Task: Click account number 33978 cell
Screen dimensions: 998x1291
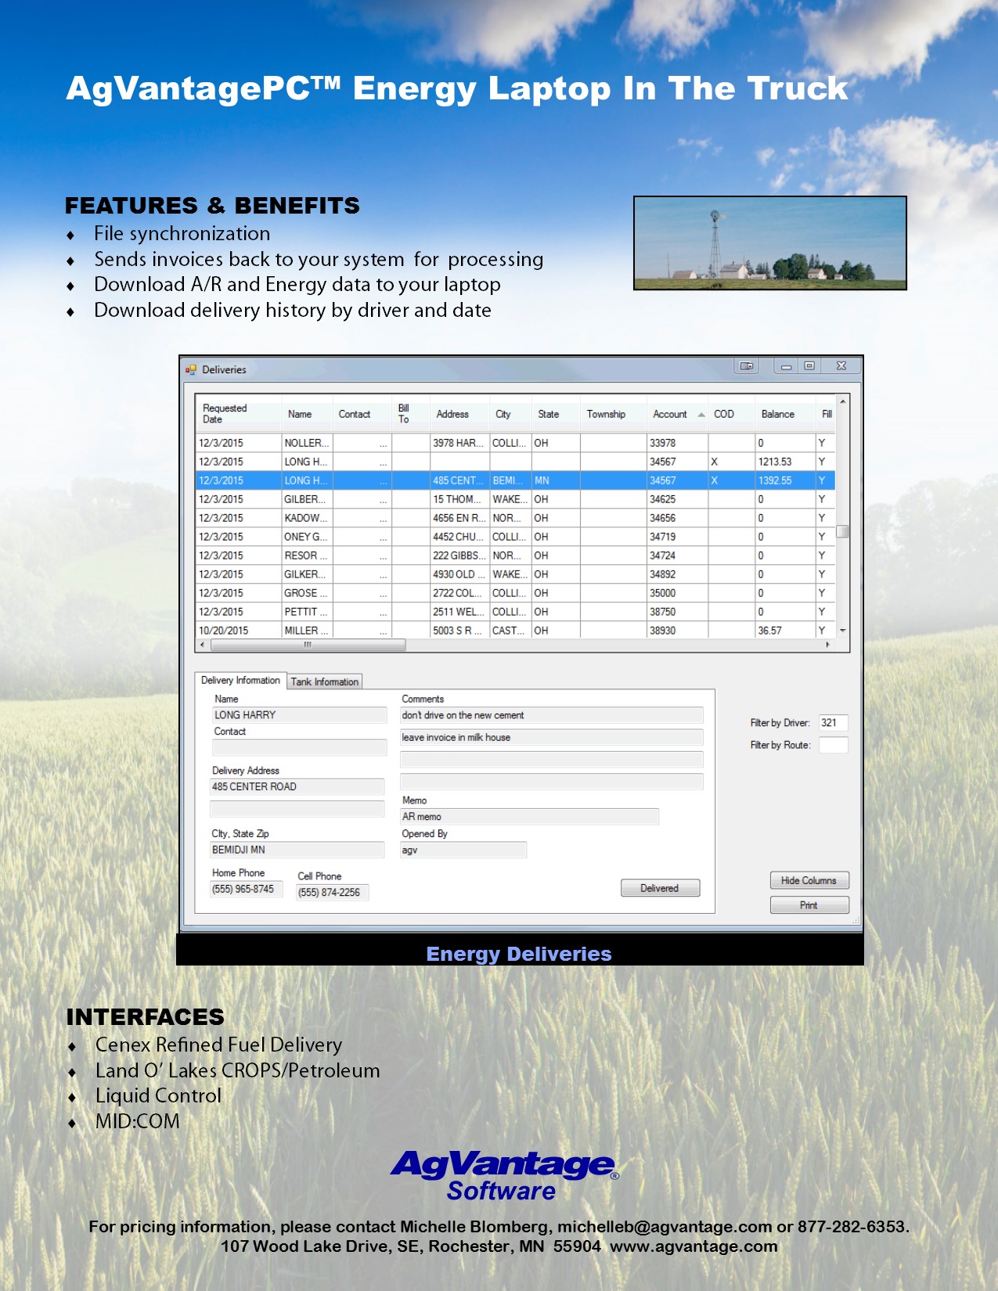Action: pos(678,443)
